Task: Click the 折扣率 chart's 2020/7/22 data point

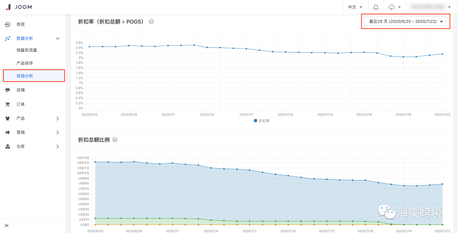Action: coord(442,54)
